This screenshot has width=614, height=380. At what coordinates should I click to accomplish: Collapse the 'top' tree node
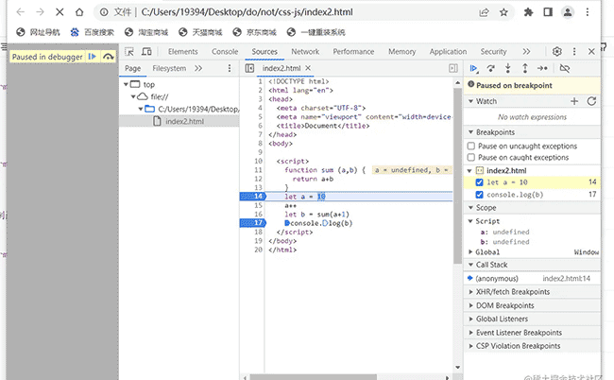click(x=126, y=84)
